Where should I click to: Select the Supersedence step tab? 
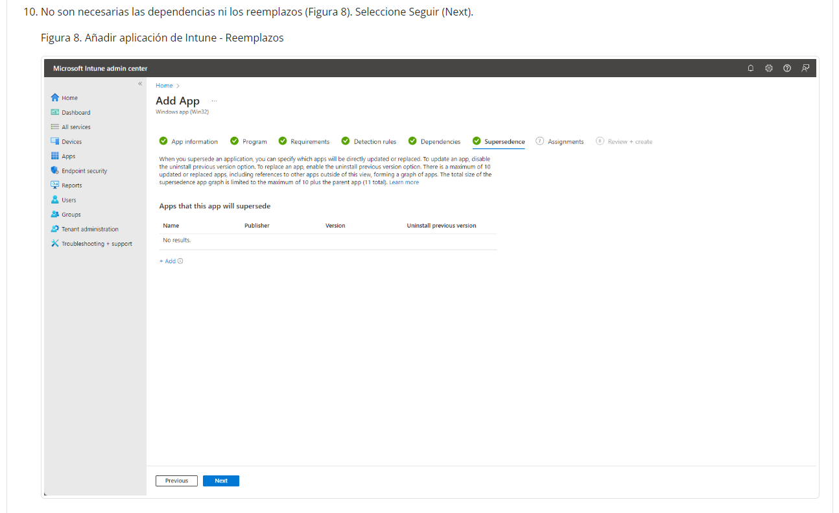(499, 141)
